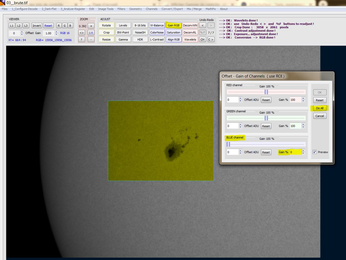The width and height of the screenshot is (346, 260).
Task: Select the L2 viewer layer button
Action: tap(19, 26)
